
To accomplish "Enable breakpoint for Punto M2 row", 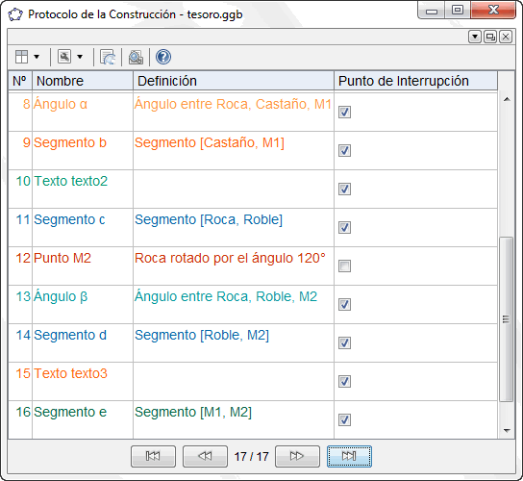I will click(344, 266).
